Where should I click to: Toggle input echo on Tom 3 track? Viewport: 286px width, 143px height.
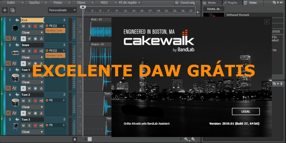point(42,125)
